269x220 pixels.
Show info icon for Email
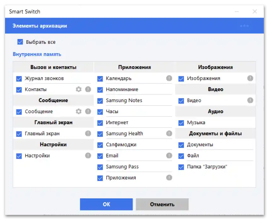tap(169, 155)
